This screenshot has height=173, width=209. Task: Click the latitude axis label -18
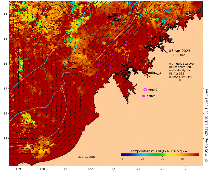click(x=5, y=113)
